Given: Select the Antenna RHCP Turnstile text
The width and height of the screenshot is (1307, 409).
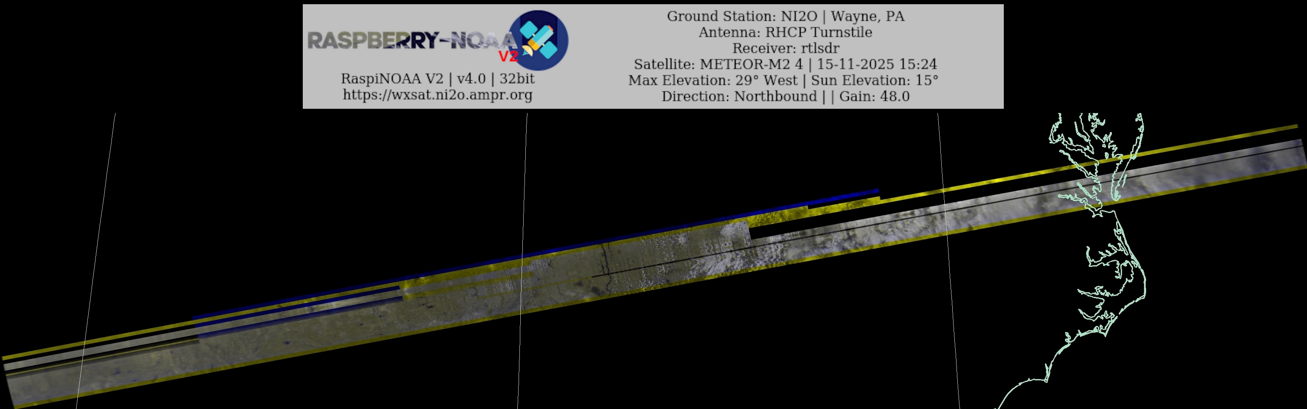Looking at the screenshot, I should click(785, 32).
